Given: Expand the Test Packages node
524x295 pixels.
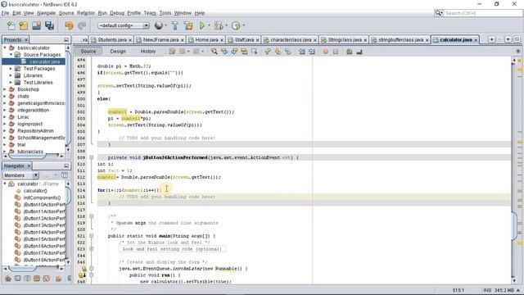Looking at the screenshot, I should (x=11, y=69).
